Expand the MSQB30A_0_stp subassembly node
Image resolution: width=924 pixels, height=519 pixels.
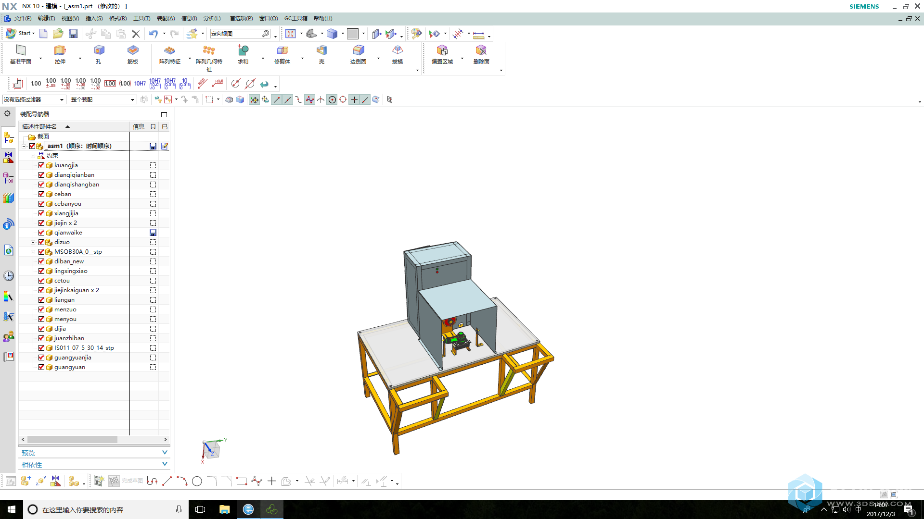(33, 252)
